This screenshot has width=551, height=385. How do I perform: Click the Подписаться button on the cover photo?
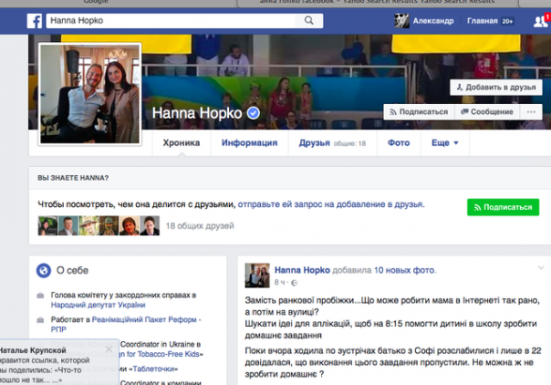(x=419, y=112)
